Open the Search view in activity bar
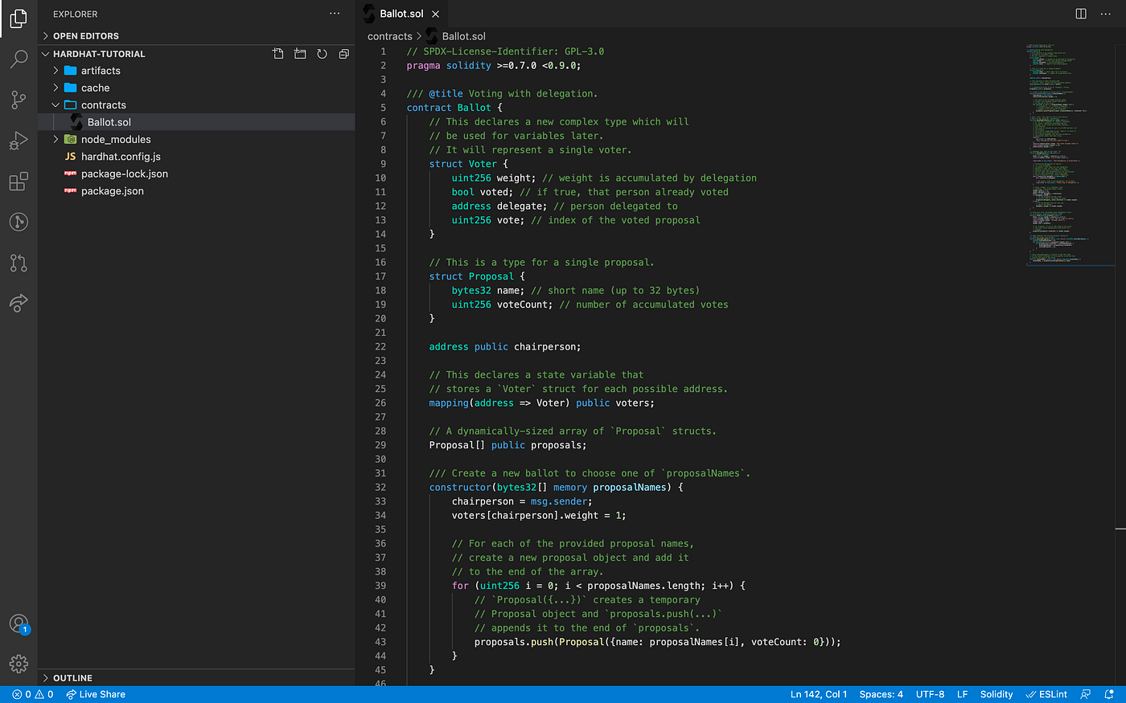The height and width of the screenshot is (703, 1126). [18, 59]
